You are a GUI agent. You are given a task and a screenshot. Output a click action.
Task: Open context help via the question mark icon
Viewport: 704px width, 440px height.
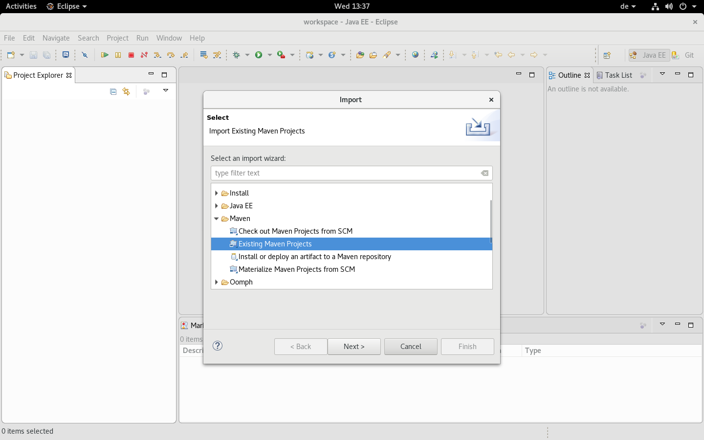(x=217, y=346)
